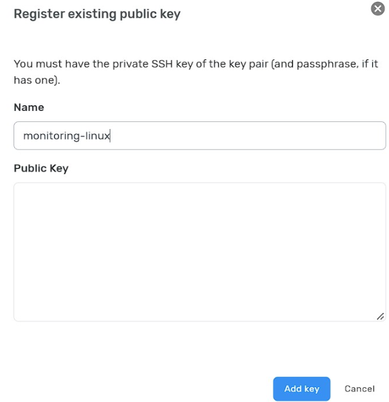Select the empty Public Key box
Screen dimensions: 389x402
click(x=199, y=252)
